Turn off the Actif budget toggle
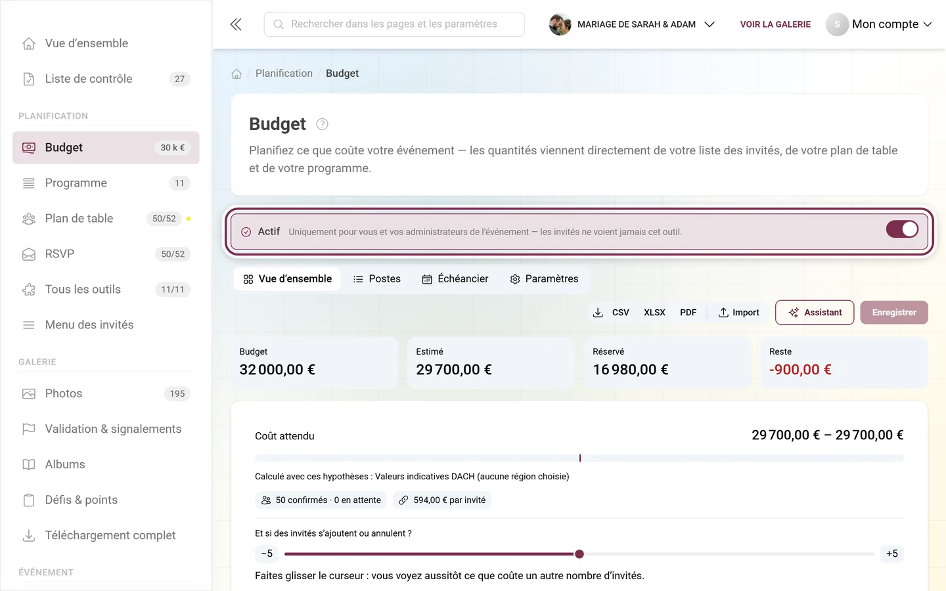The image size is (946, 591). (x=902, y=229)
